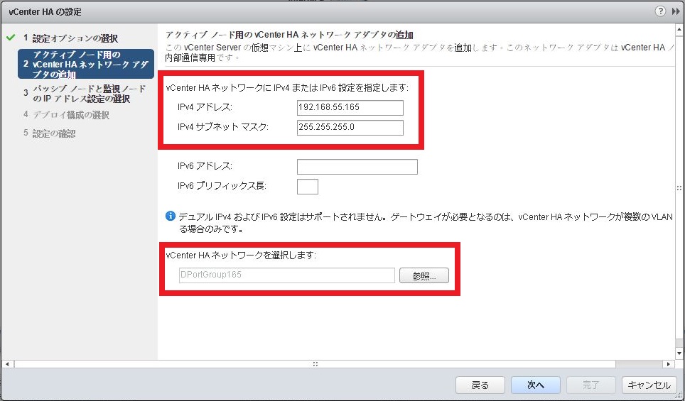685x401 pixels.
Task: Click the double-arrow expand icon in title bar
Action: 676,12
